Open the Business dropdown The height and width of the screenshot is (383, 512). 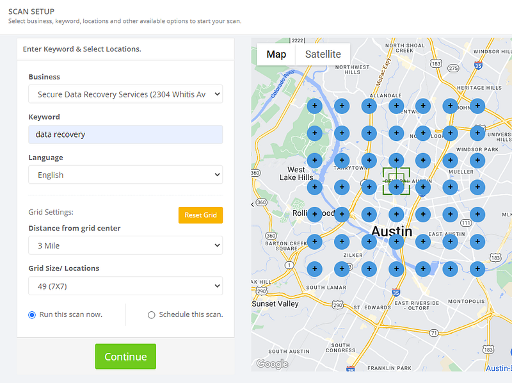click(x=125, y=94)
